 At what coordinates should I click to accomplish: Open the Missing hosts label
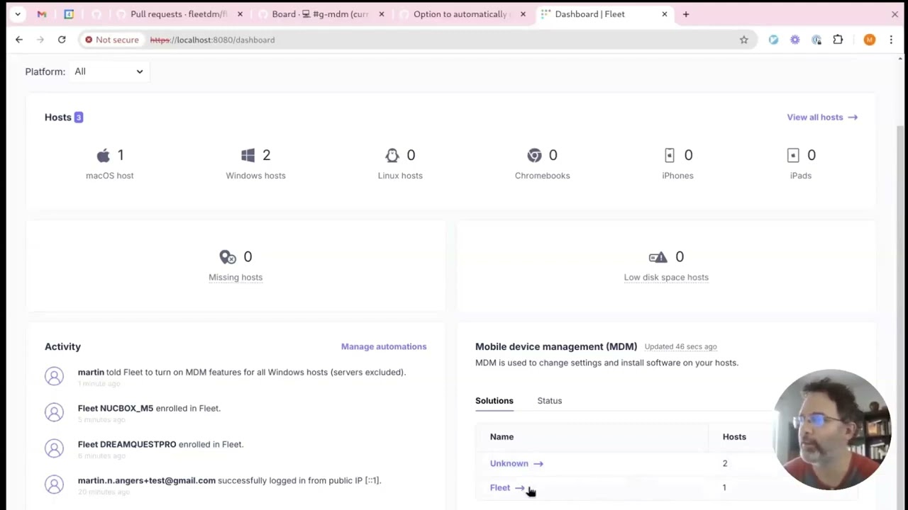pos(236,277)
